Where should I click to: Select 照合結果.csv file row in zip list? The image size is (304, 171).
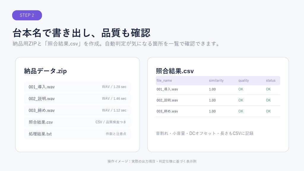77,122
